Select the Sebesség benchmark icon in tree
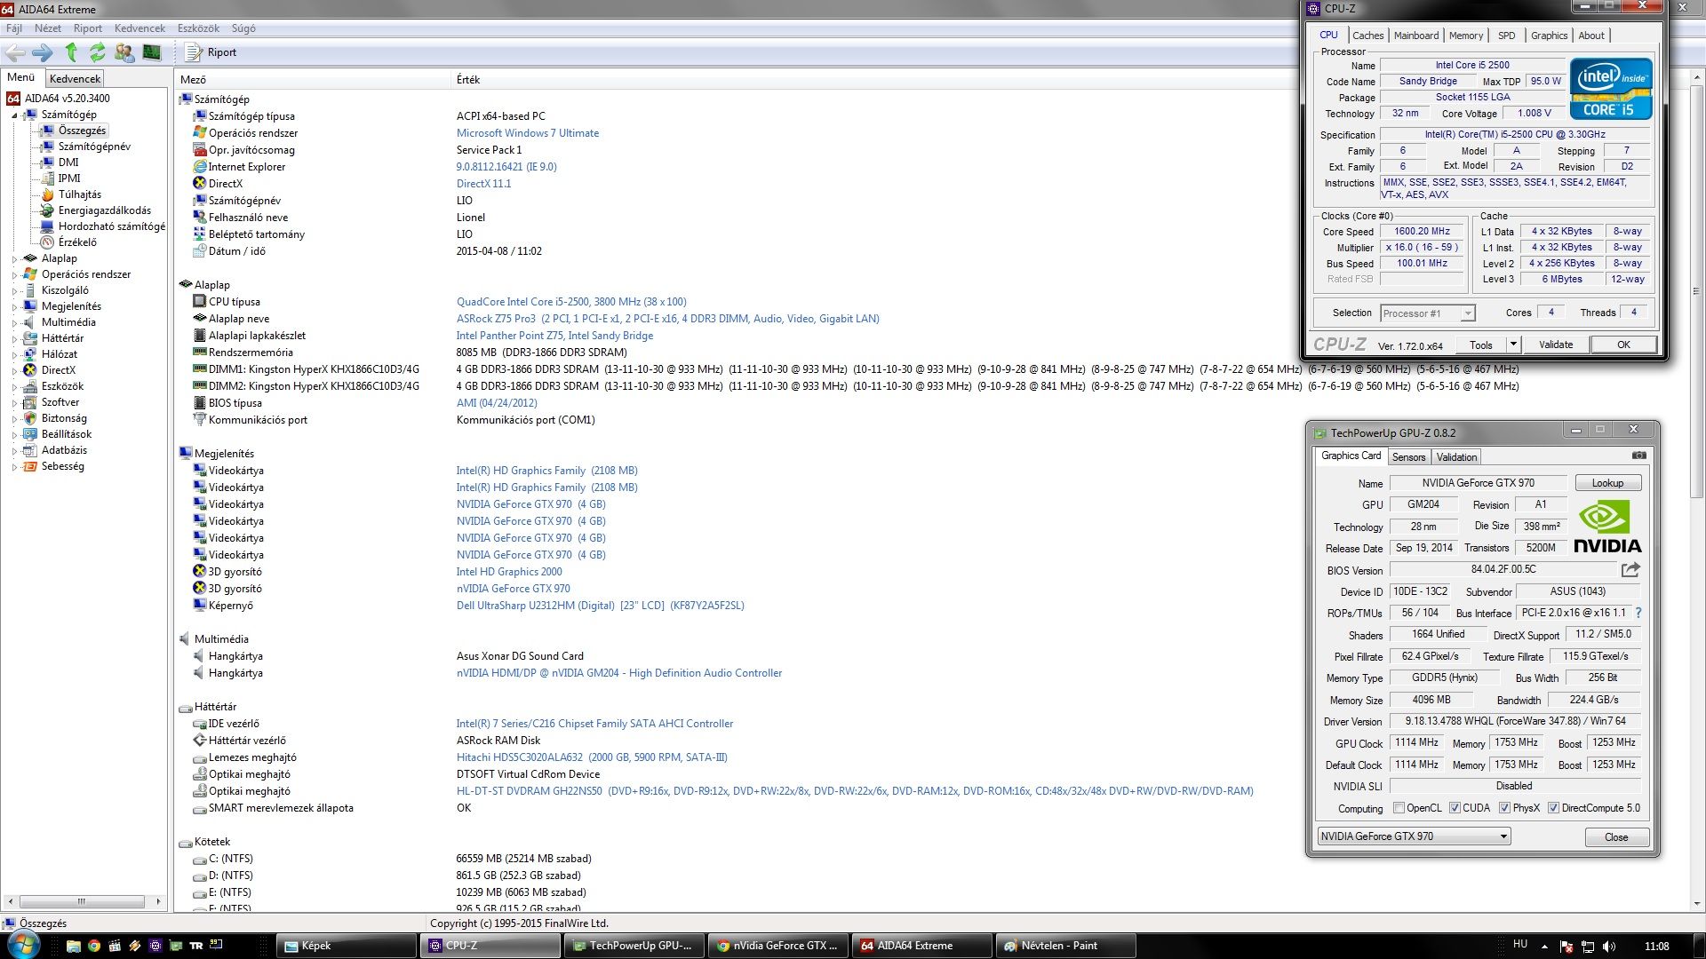 30,466
